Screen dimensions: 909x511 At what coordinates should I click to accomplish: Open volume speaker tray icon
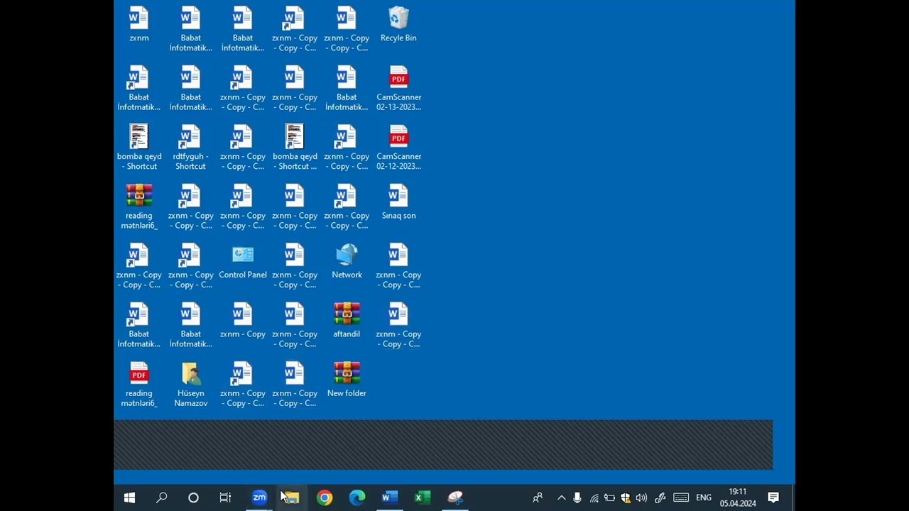641,498
